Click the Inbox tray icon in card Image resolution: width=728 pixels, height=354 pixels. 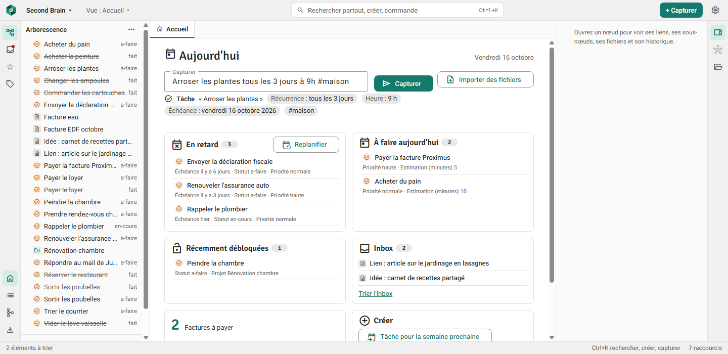[365, 248]
